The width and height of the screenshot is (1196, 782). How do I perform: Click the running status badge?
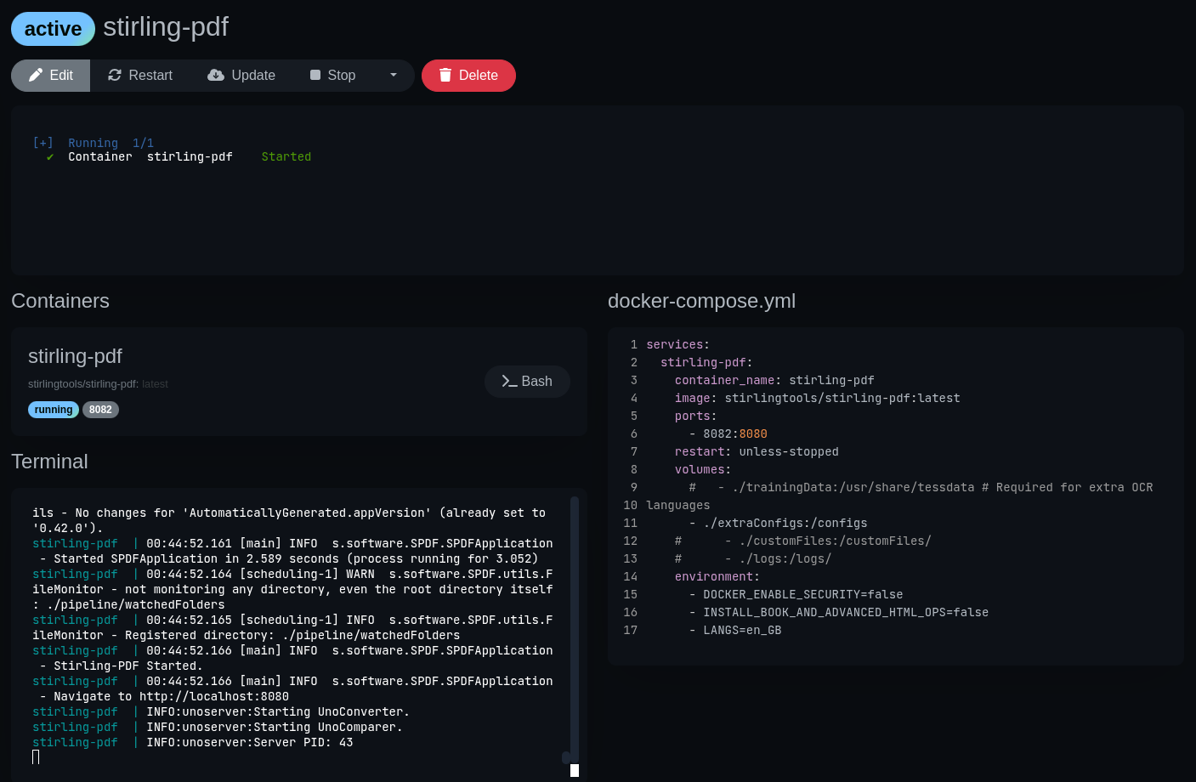(54, 410)
